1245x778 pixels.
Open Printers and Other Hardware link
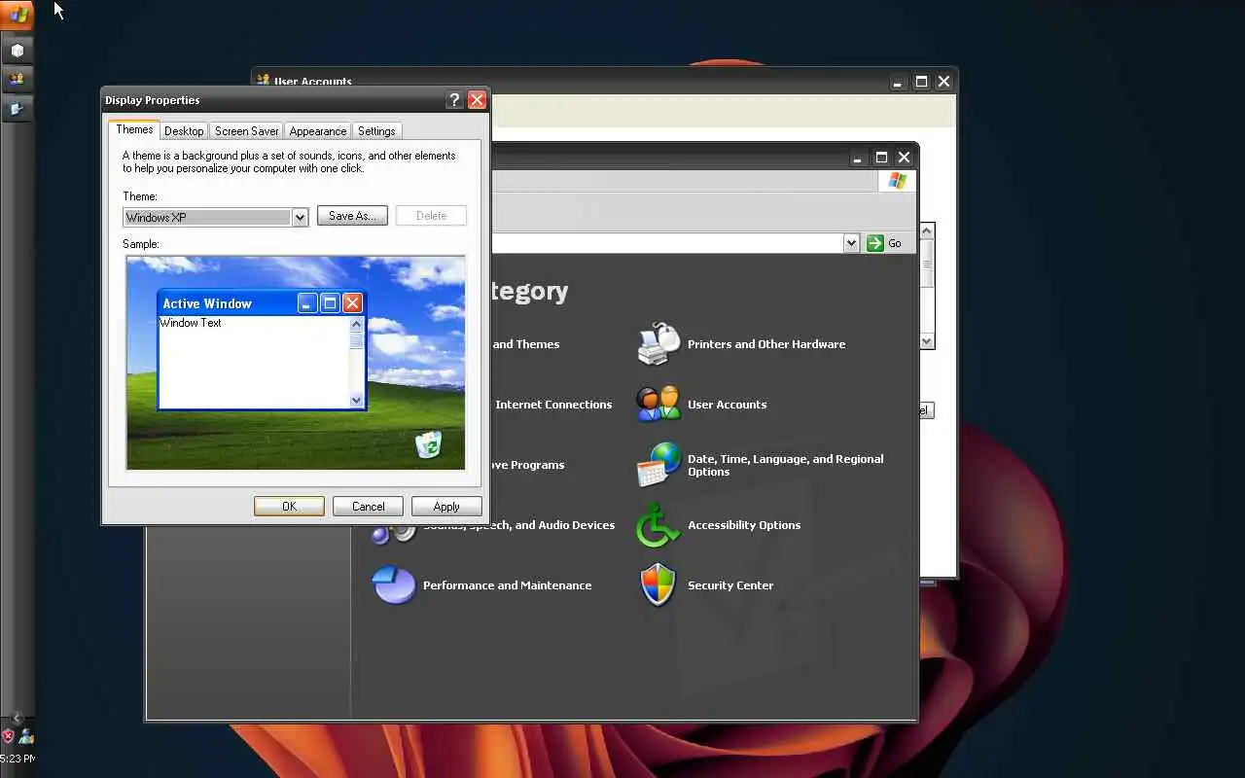click(766, 344)
